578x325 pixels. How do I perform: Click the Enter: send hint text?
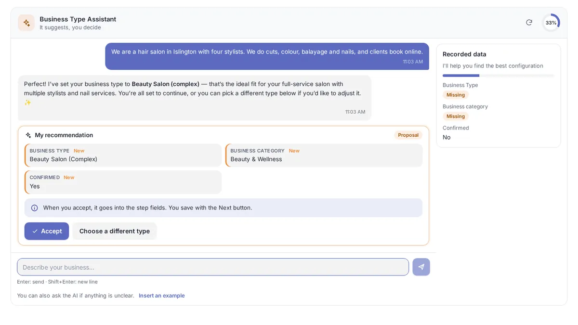click(x=57, y=282)
